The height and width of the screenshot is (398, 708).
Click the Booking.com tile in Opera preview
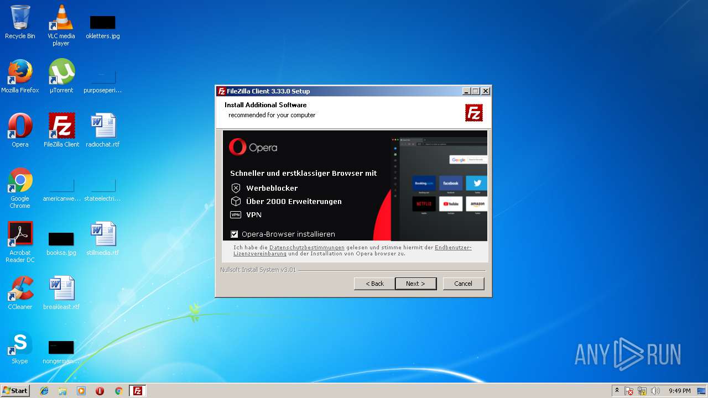click(x=424, y=183)
